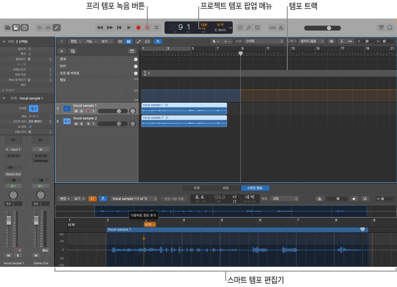Show the automation curve icon
397x287 pixels.
pos(139,41)
